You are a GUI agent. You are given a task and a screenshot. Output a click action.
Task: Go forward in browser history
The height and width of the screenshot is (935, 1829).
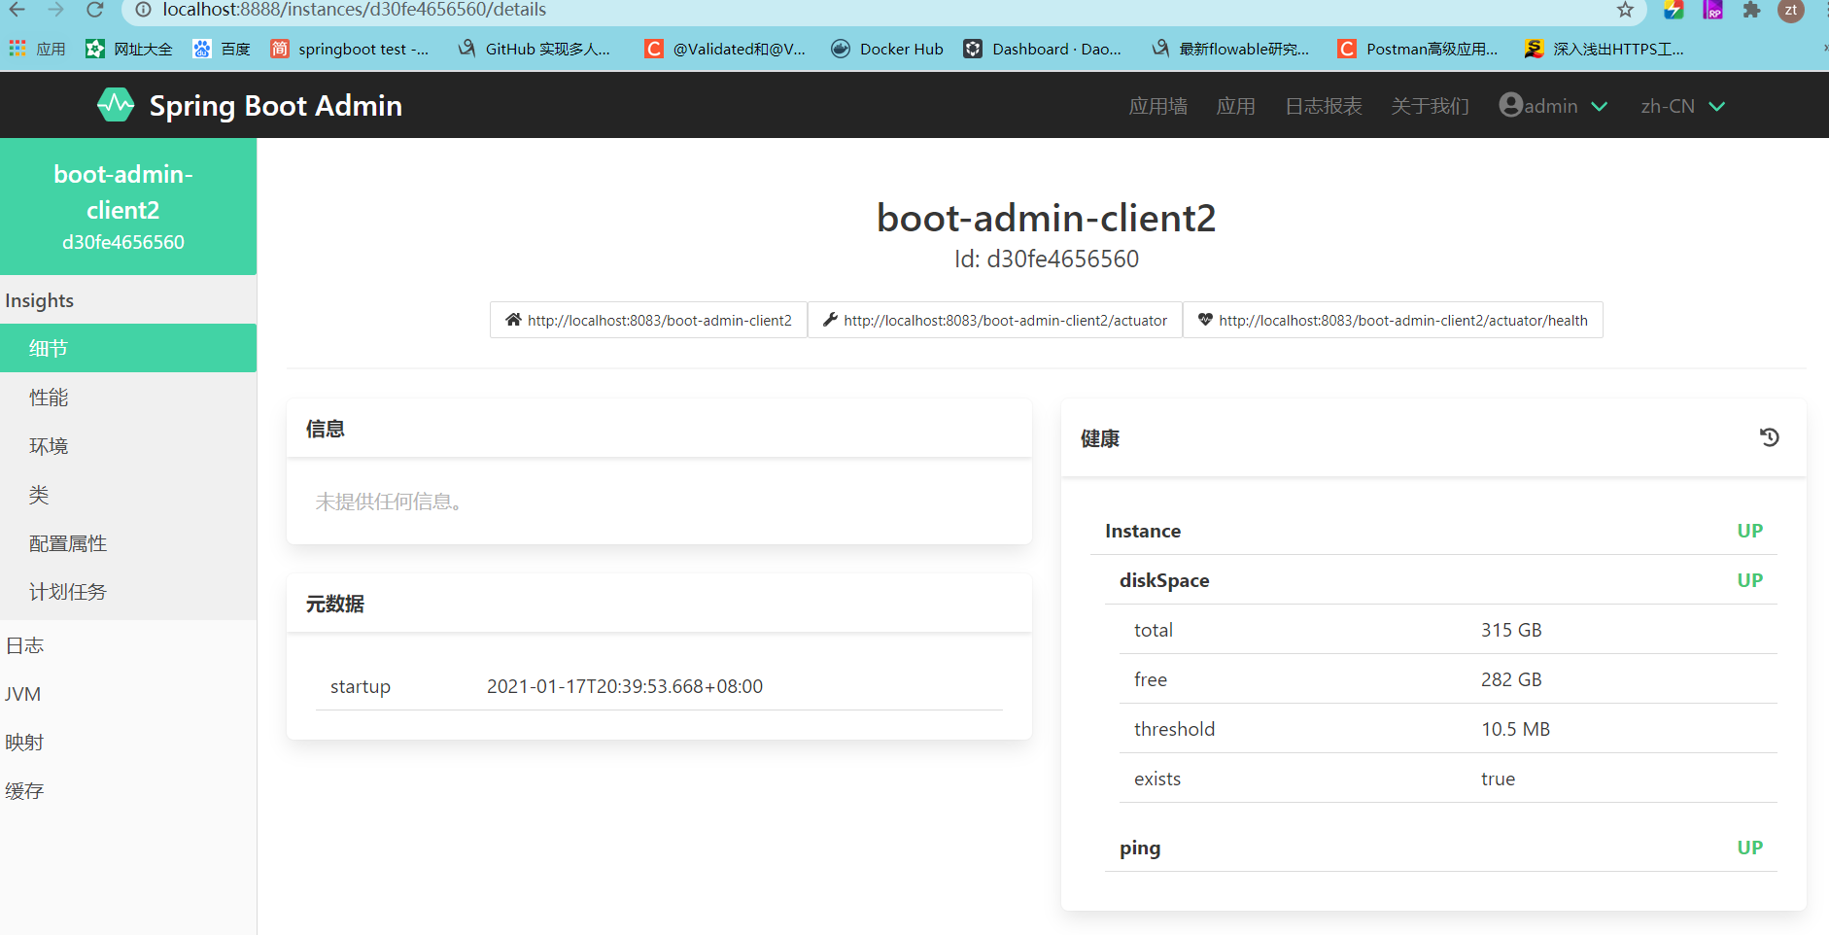pyautogui.click(x=55, y=10)
